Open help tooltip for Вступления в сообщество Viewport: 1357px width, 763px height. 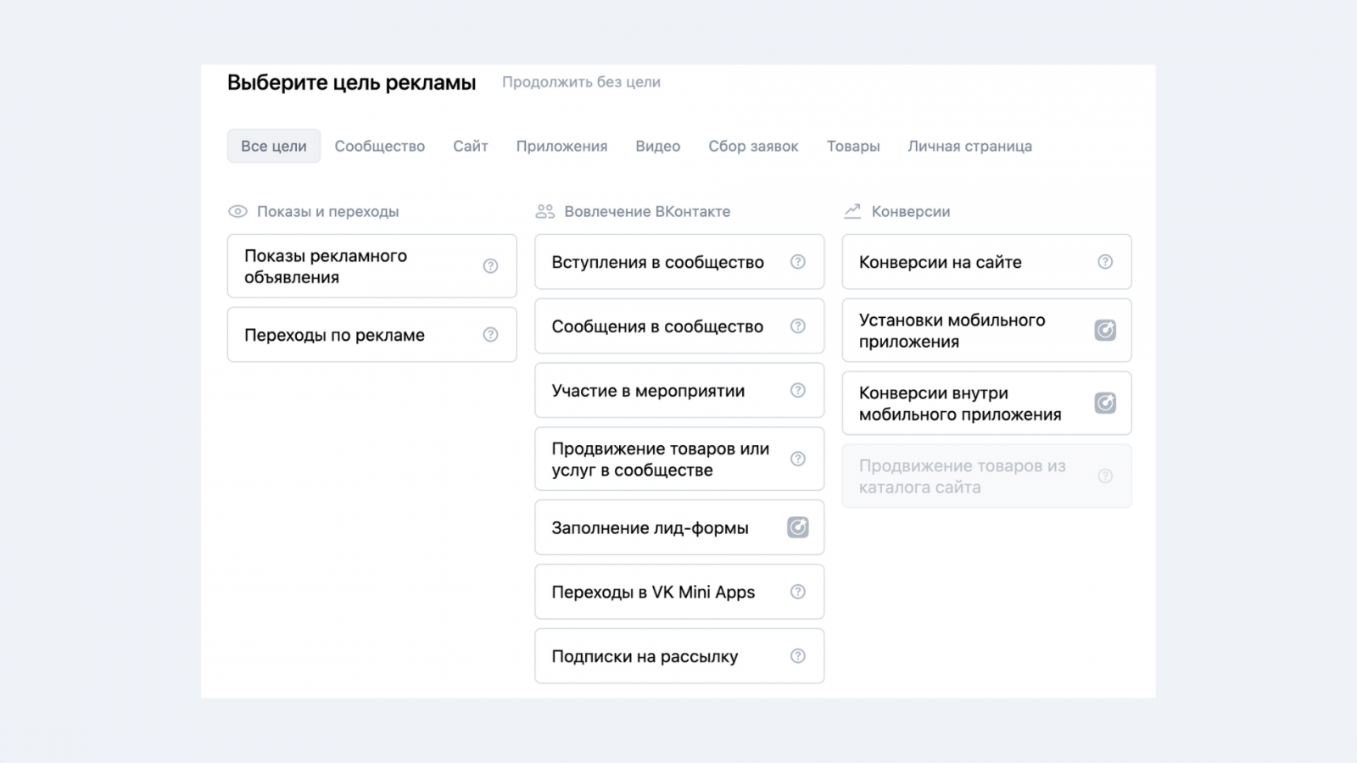[798, 262]
